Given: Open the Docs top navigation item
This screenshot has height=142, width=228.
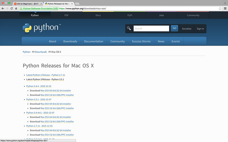Looking at the screenshot, I should pyautogui.click(x=98, y=15).
